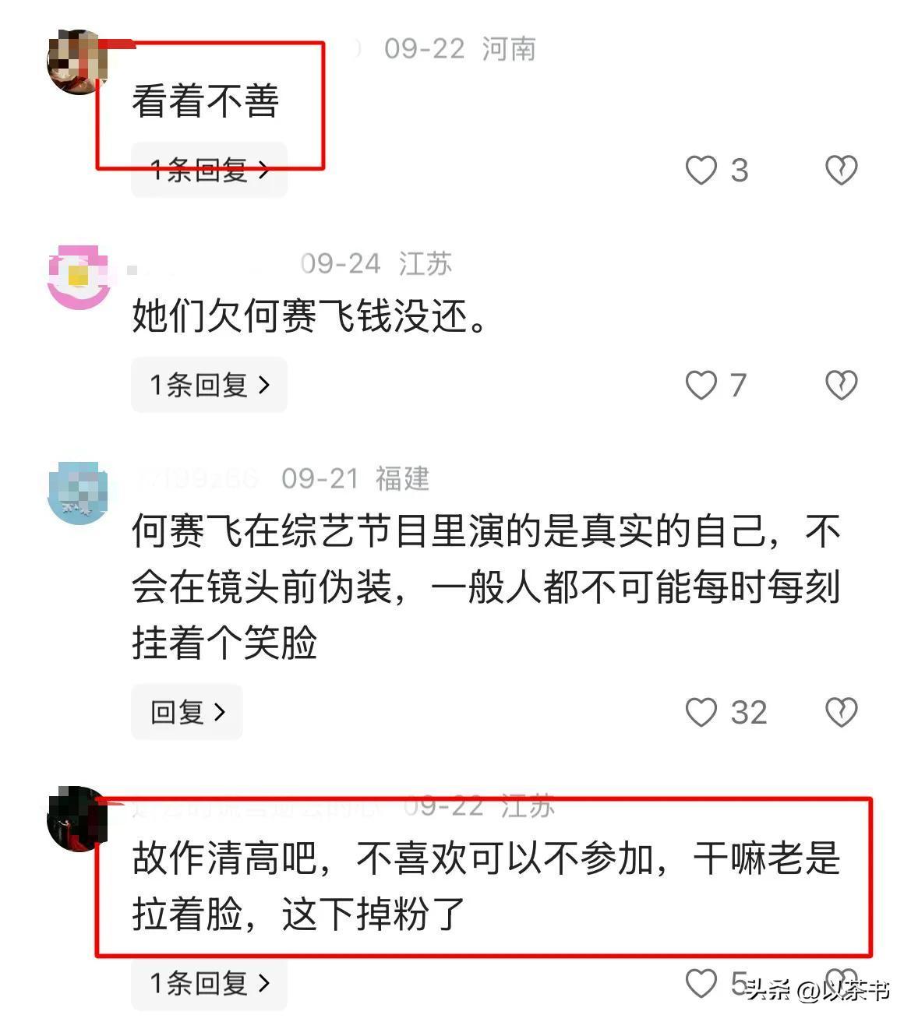The width and height of the screenshot is (911, 1022).
Task: Like the comment with 32 likes
Action: [x=701, y=712]
